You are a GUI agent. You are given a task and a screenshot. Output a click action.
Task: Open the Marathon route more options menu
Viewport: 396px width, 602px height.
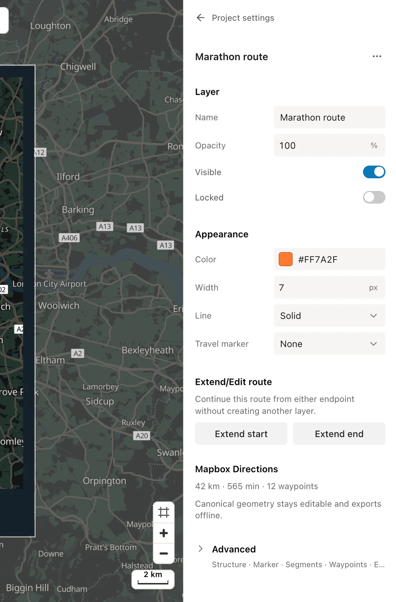pyautogui.click(x=377, y=56)
